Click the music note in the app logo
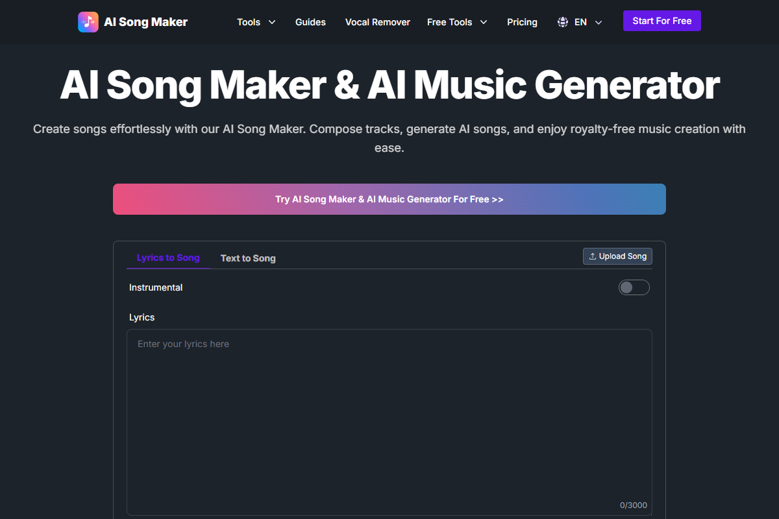Viewport: 779px width, 519px height. click(88, 21)
